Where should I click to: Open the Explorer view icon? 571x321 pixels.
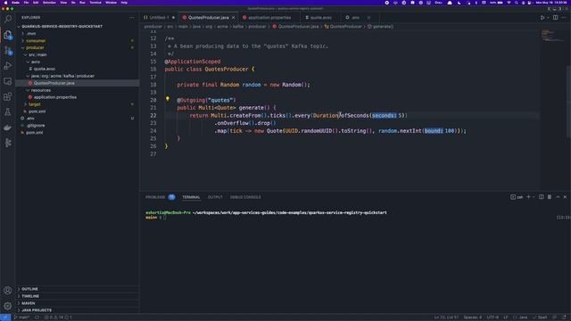(8, 35)
